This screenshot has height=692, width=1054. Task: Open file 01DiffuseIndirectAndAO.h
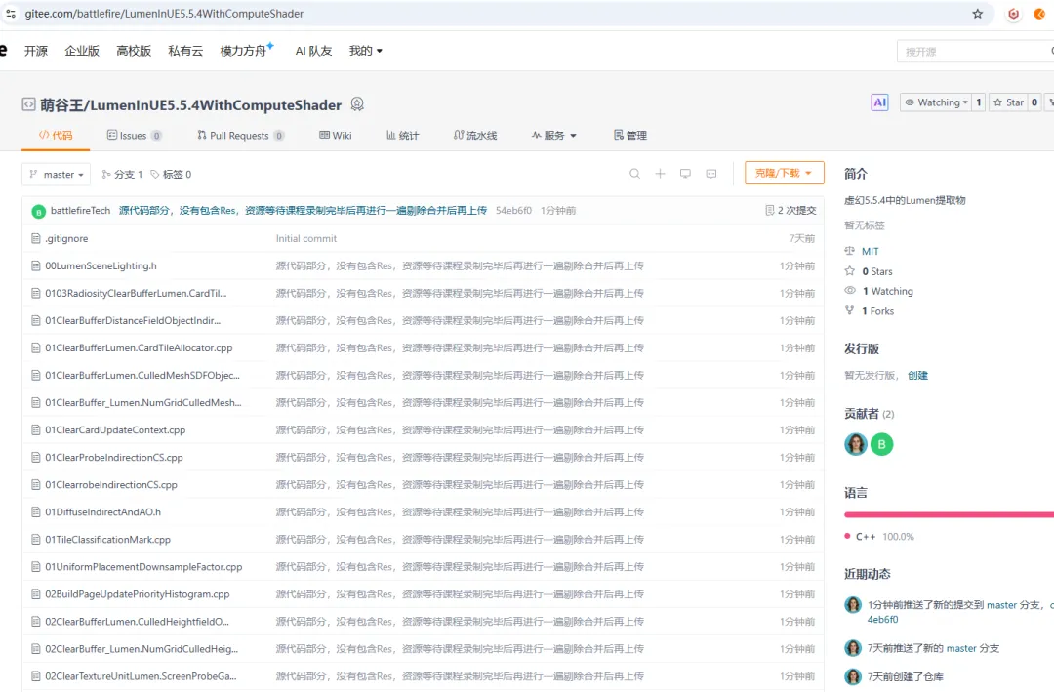(x=102, y=511)
